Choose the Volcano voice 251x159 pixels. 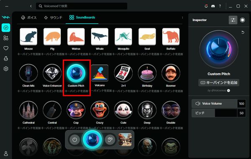pyautogui.click(x=100, y=73)
